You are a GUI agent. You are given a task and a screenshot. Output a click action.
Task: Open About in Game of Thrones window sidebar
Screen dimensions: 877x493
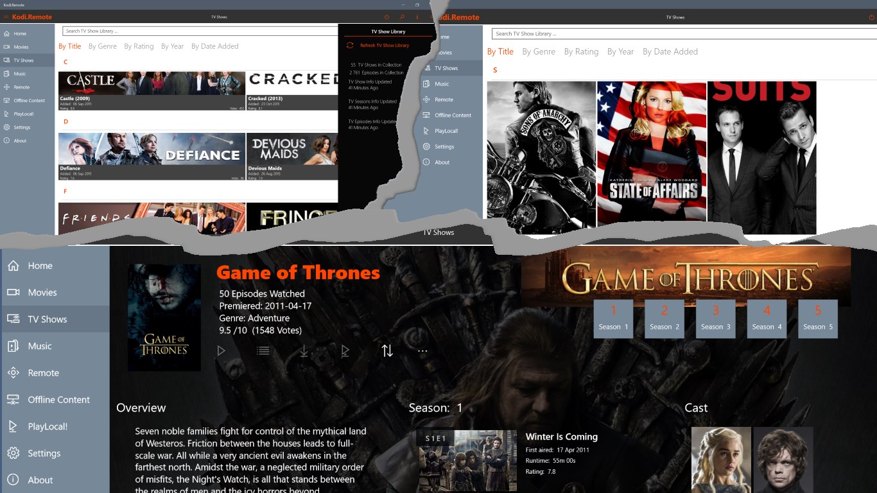click(55, 480)
